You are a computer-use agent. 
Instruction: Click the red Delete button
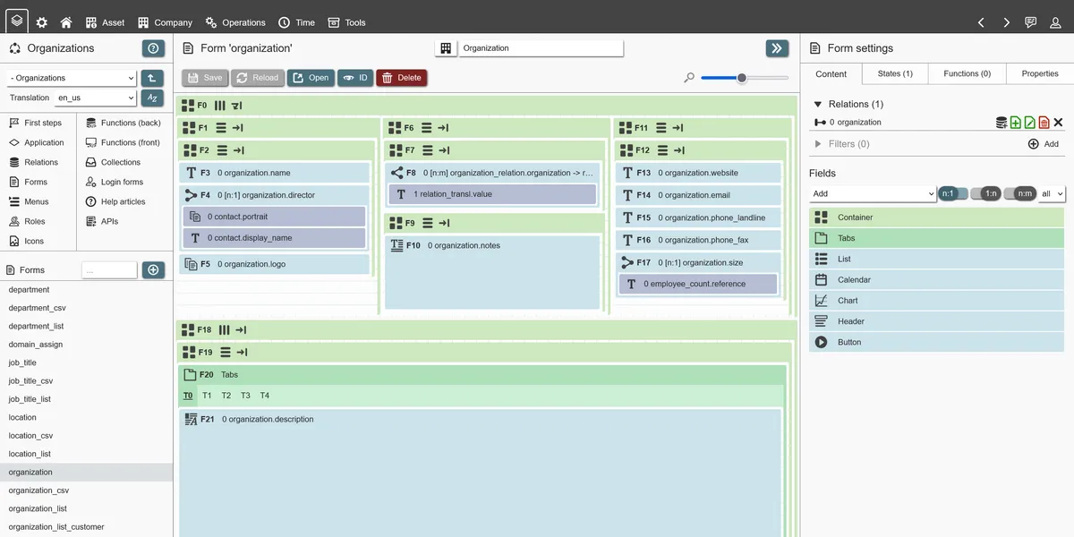[x=401, y=78]
